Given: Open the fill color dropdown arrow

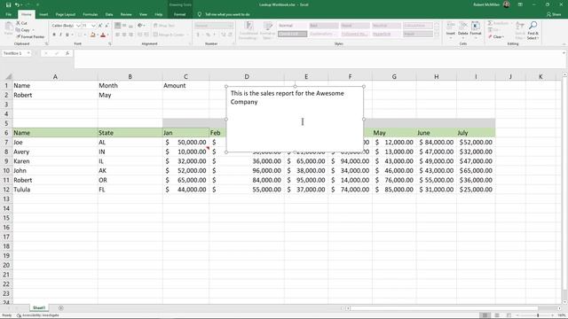Looking at the screenshot, I should (x=97, y=35).
